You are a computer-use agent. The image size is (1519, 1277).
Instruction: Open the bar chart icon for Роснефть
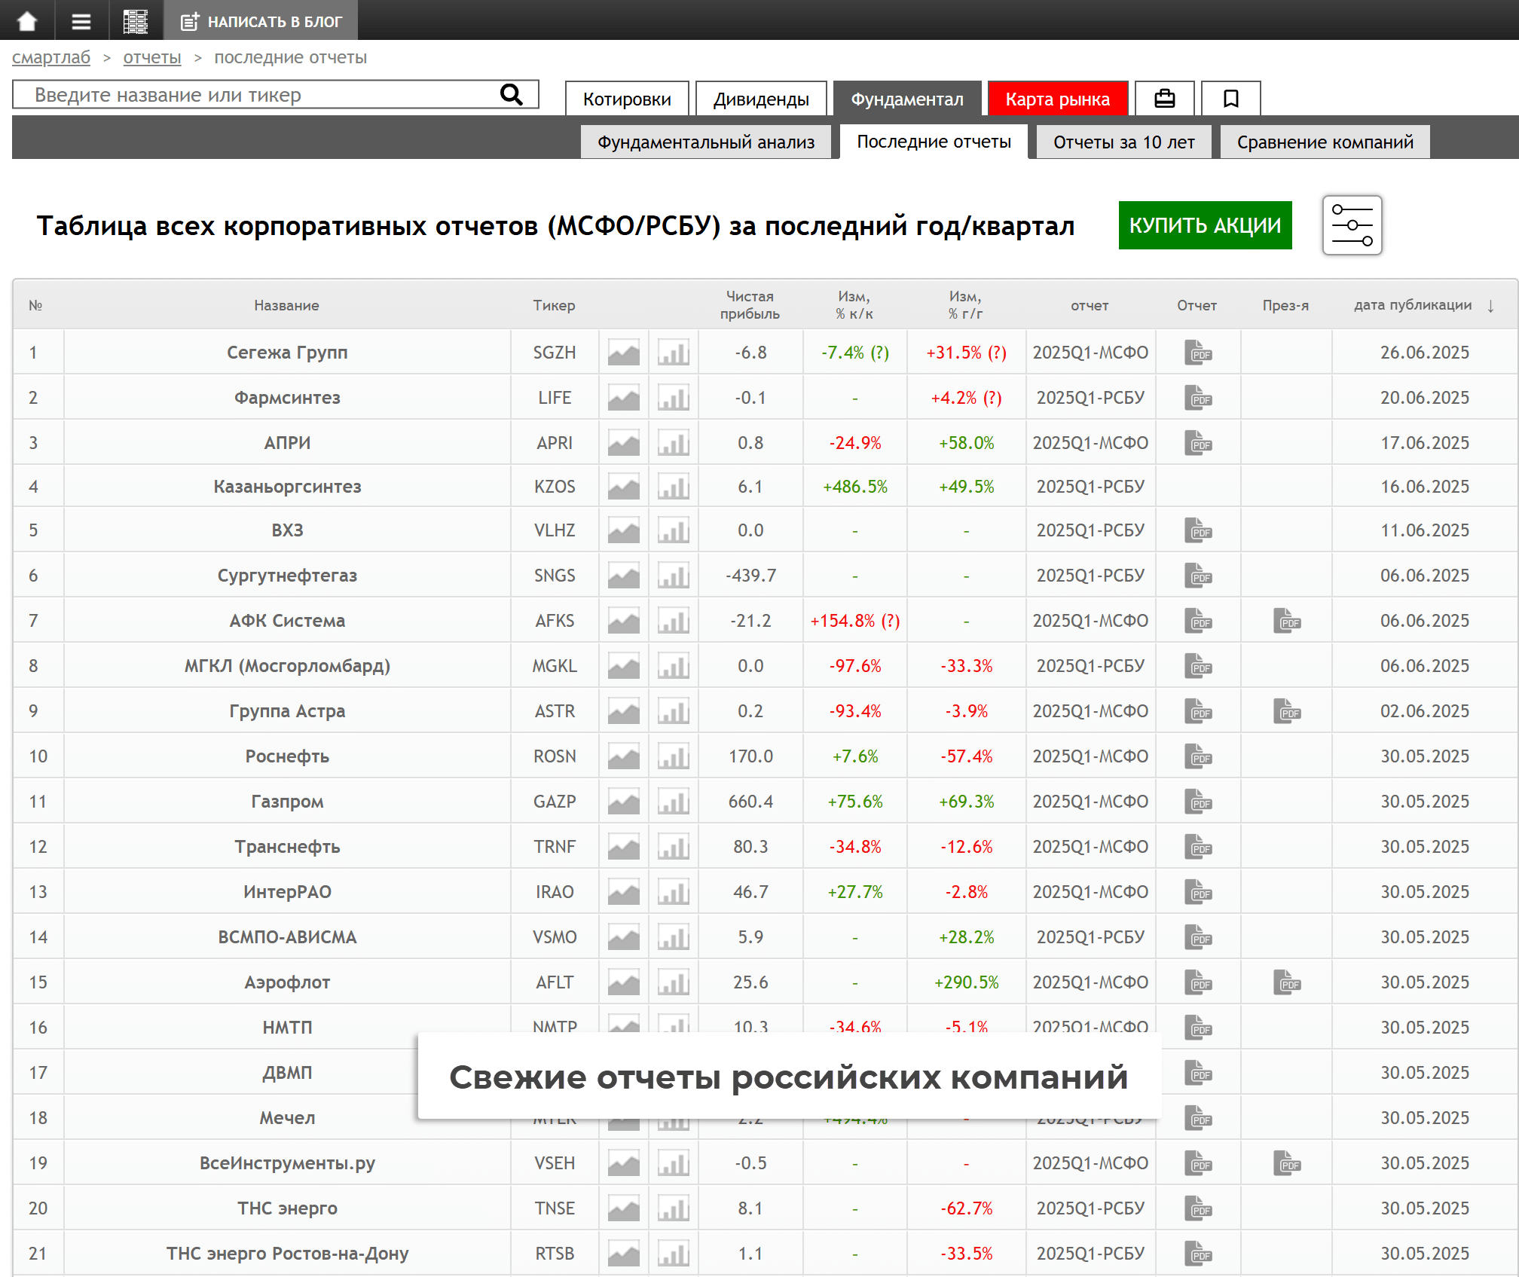coord(673,756)
